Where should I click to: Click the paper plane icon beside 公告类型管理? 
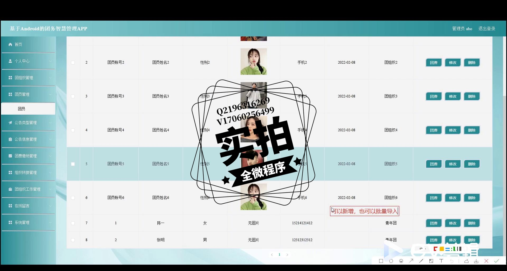tap(10, 123)
